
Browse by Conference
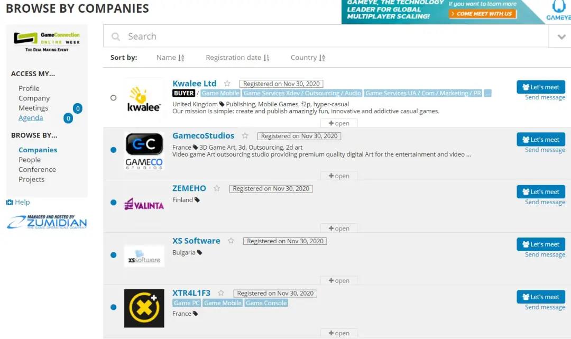38,169
